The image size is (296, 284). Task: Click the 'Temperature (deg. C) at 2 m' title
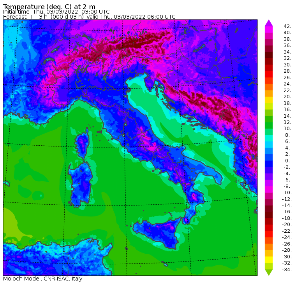tap(49, 7)
